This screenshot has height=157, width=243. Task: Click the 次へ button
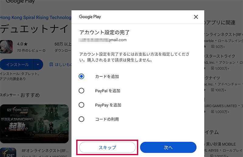pos(168,148)
